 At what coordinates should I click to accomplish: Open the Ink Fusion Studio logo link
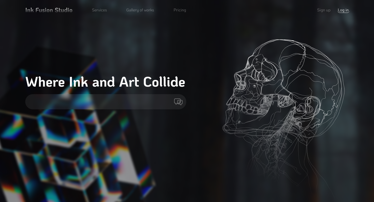(x=49, y=10)
